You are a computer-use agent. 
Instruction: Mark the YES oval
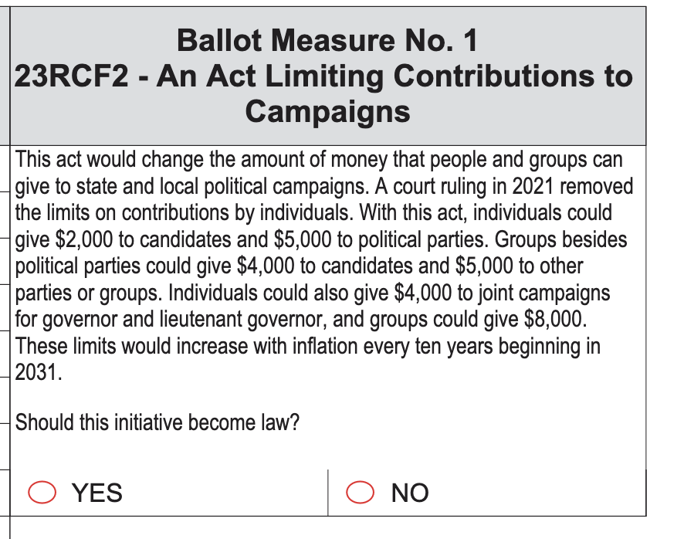coord(42,493)
